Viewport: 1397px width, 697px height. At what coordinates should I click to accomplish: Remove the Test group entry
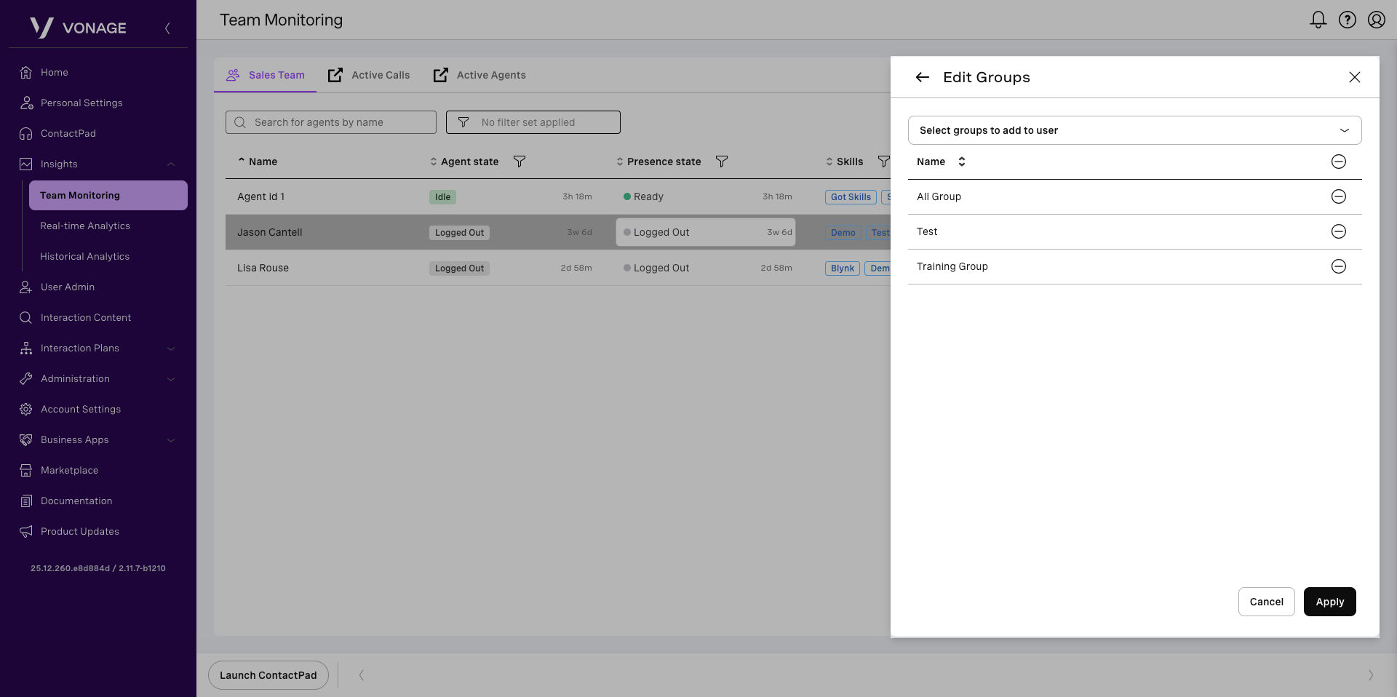point(1338,231)
